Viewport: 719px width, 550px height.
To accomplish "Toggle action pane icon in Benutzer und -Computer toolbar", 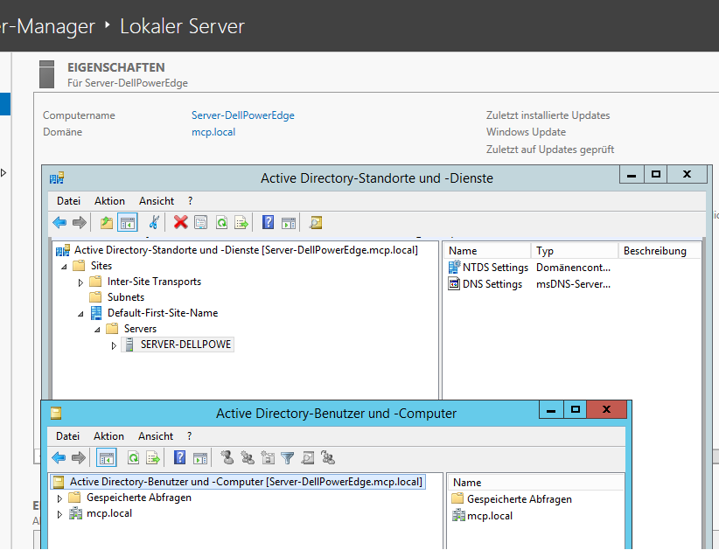I will pos(200,458).
